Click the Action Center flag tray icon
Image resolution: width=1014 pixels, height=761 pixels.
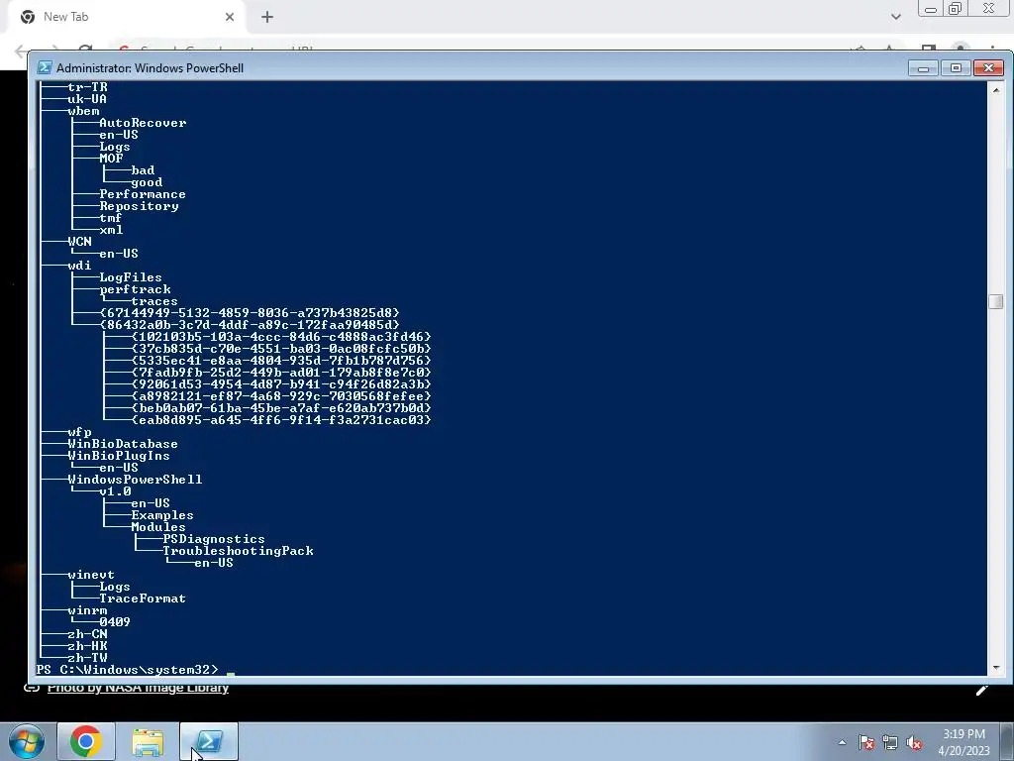pyautogui.click(x=866, y=743)
